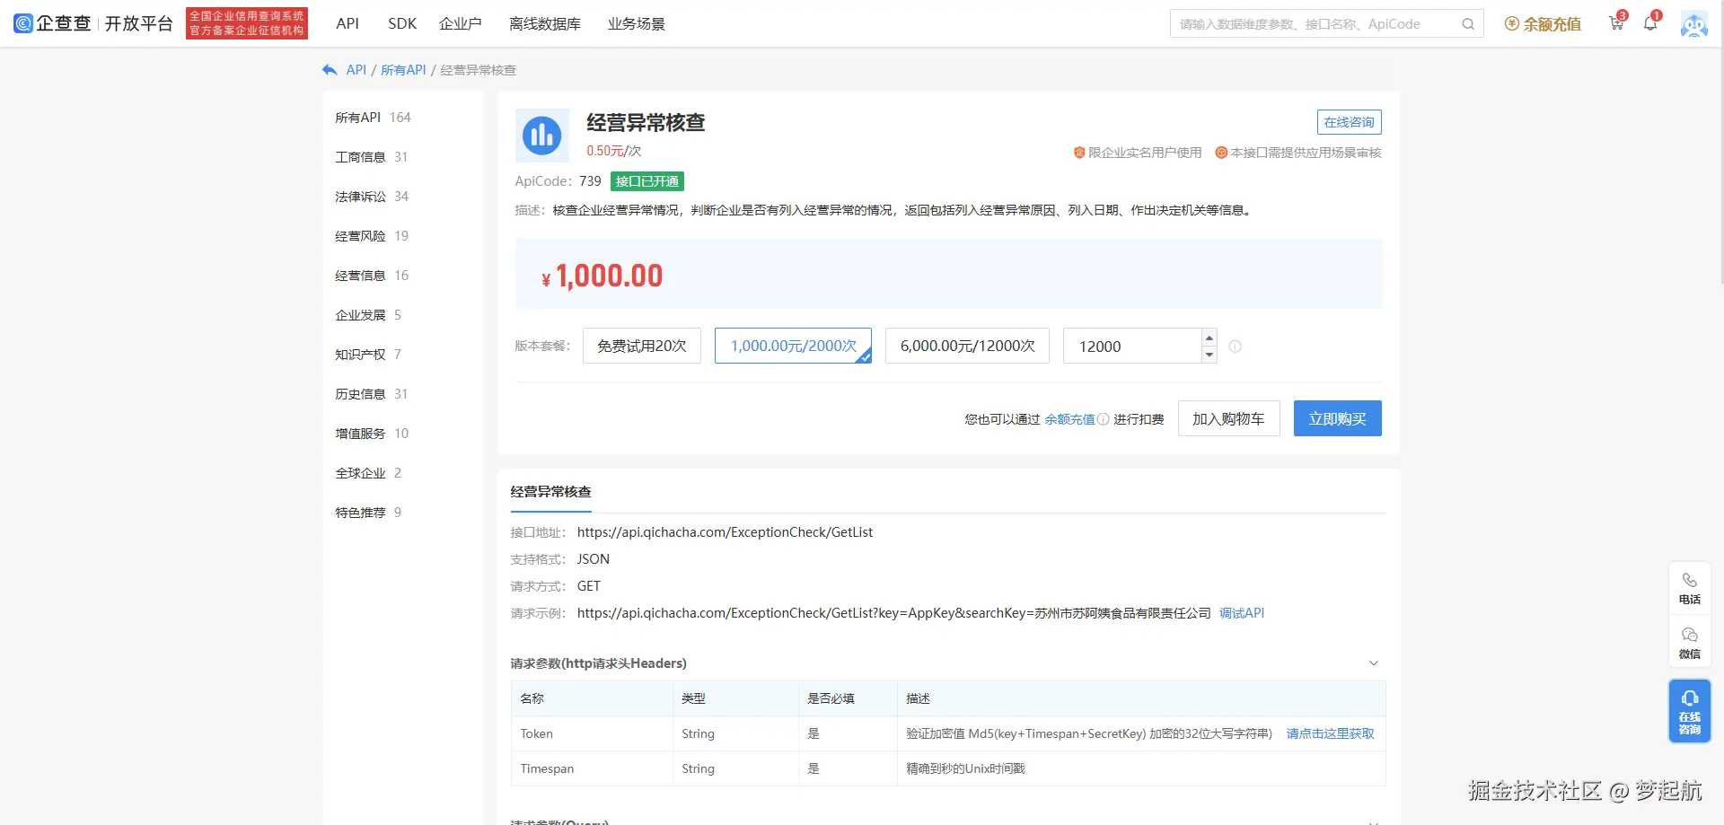Open the user avatar menu

[1693, 24]
